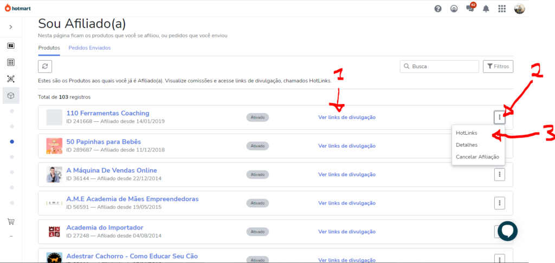Open the help question mark icon

438,9
